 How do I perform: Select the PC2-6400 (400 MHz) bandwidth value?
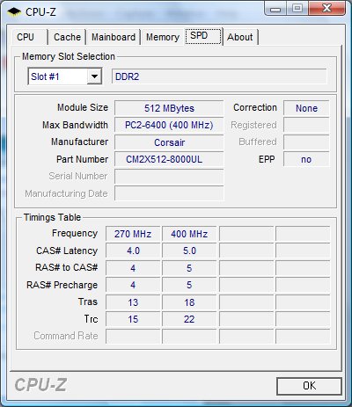point(169,125)
